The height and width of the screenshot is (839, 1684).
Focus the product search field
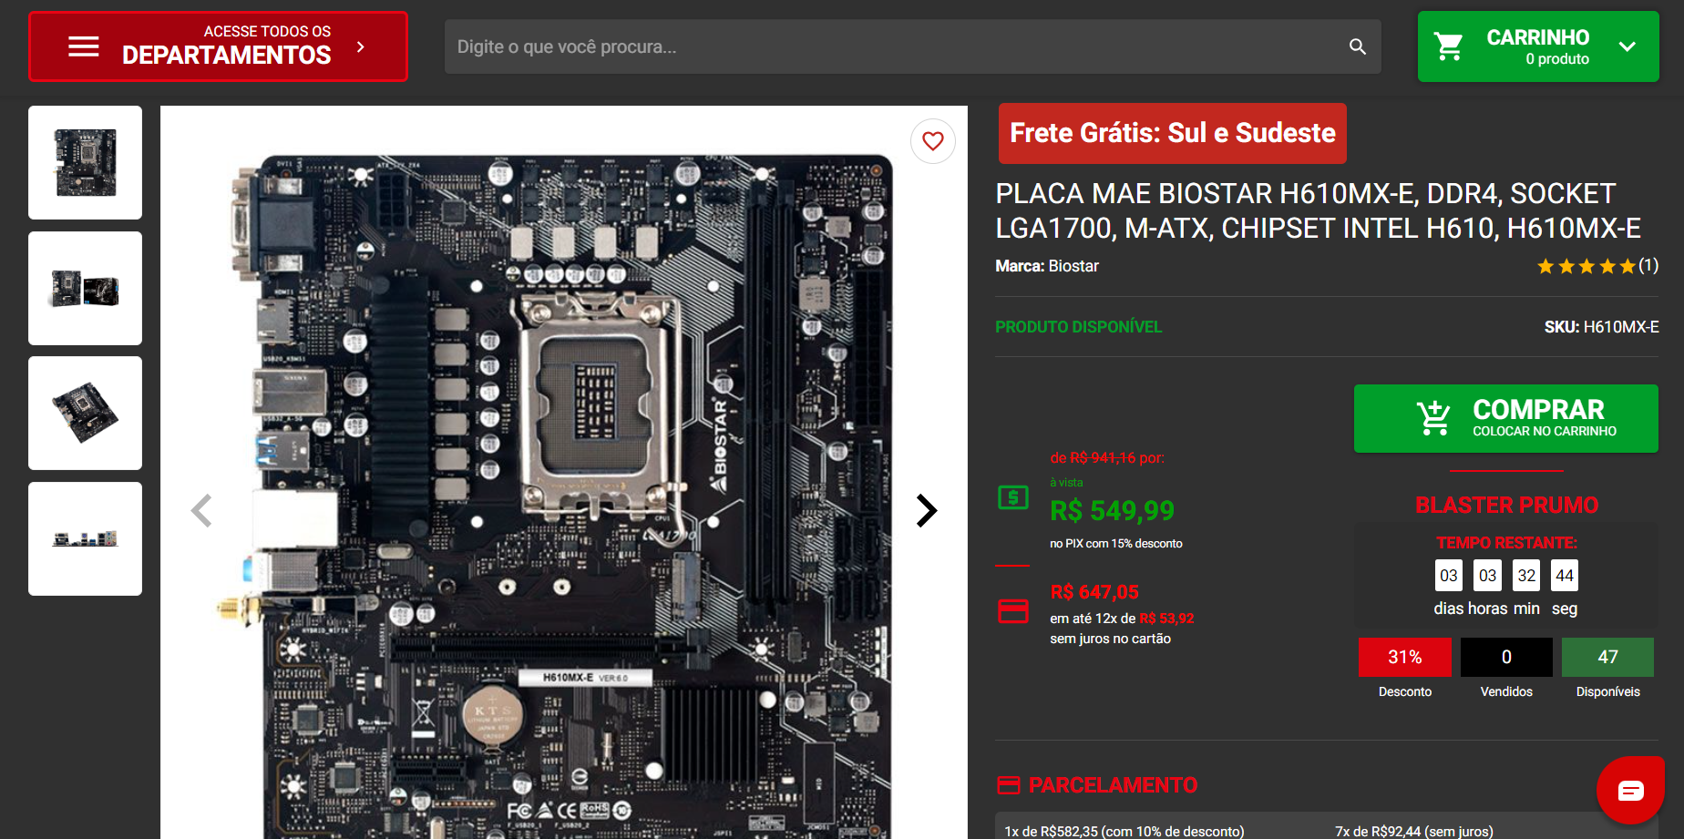(x=912, y=46)
